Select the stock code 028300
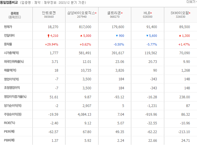This screenshot has width=197, height=145. [x=148, y=17]
